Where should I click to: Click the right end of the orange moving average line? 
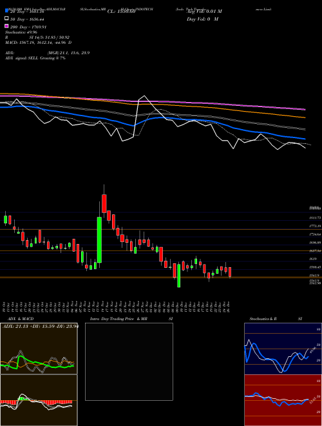pos(305,117)
